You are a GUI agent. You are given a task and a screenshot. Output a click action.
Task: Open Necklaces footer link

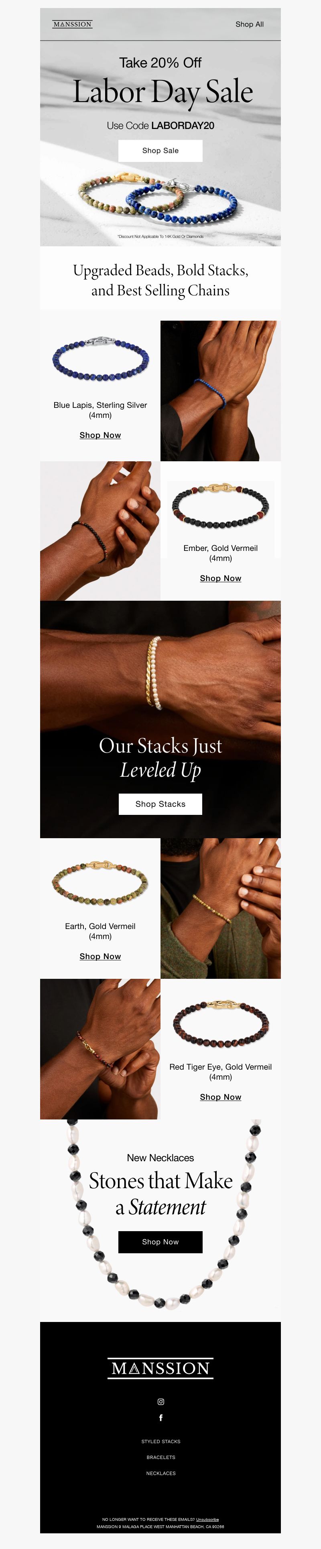[161, 1473]
